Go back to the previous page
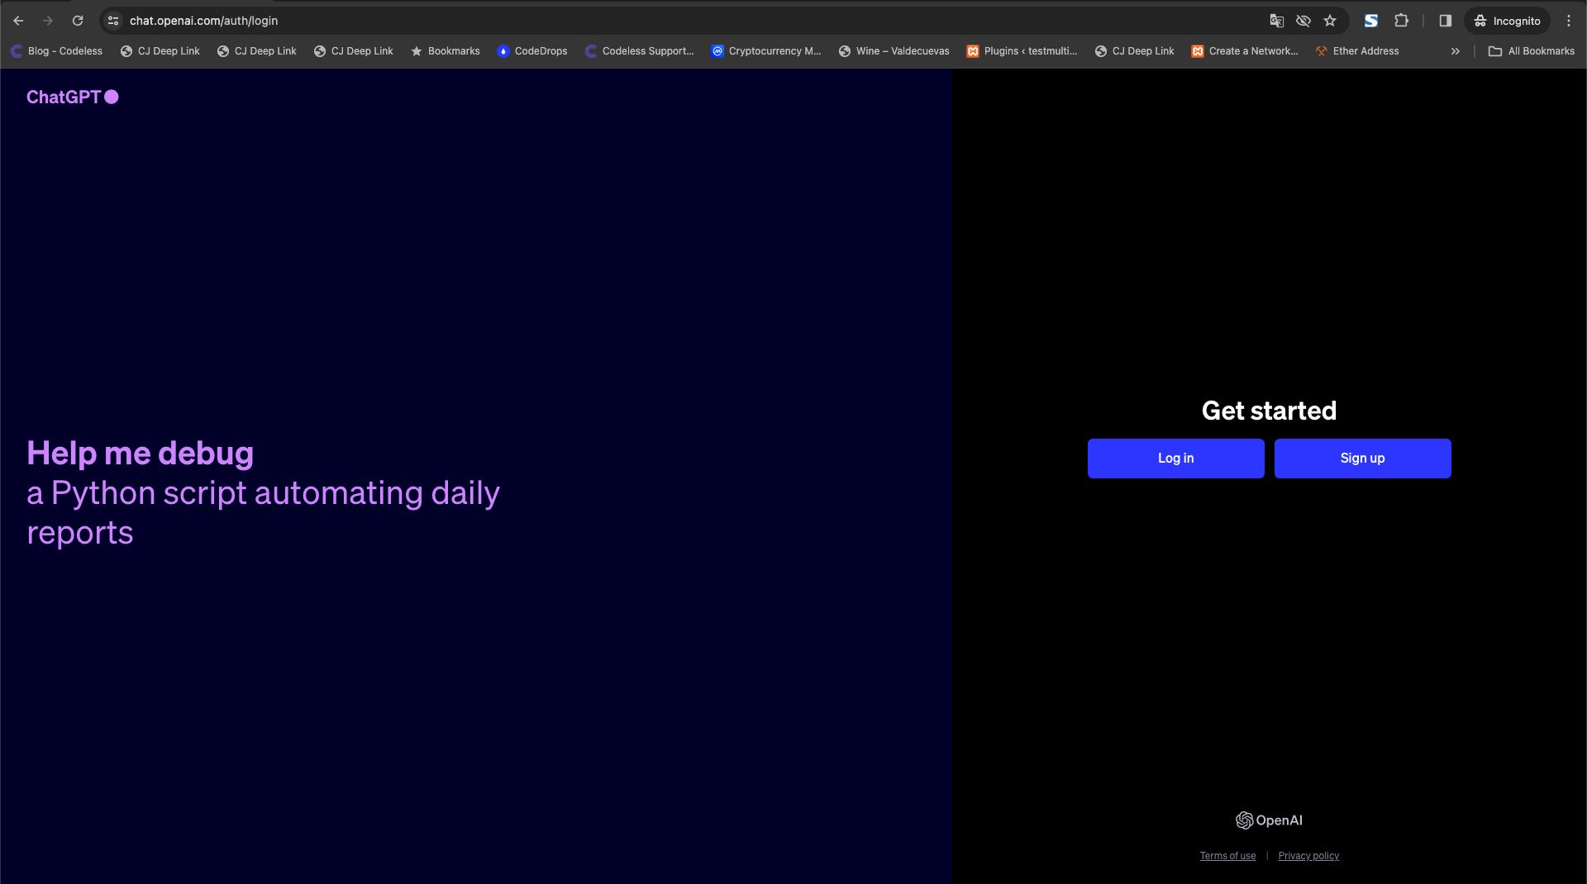Image resolution: width=1587 pixels, height=884 pixels. (x=18, y=21)
